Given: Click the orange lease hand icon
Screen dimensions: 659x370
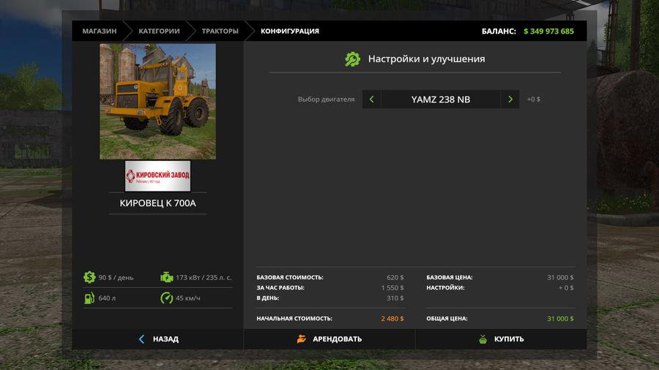Looking at the screenshot, I should 301,339.
